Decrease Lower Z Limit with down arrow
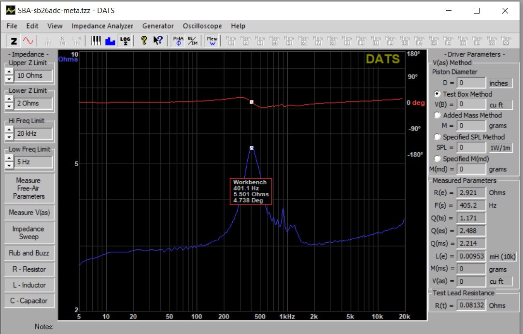Image resolution: width=523 pixels, height=334 pixels. pos(9,107)
